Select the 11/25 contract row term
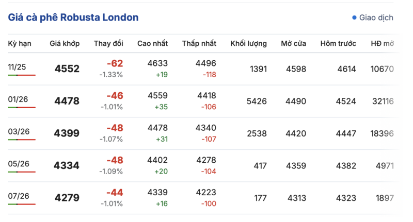This screenshot has height=222, width=413. tap(17, 67)
